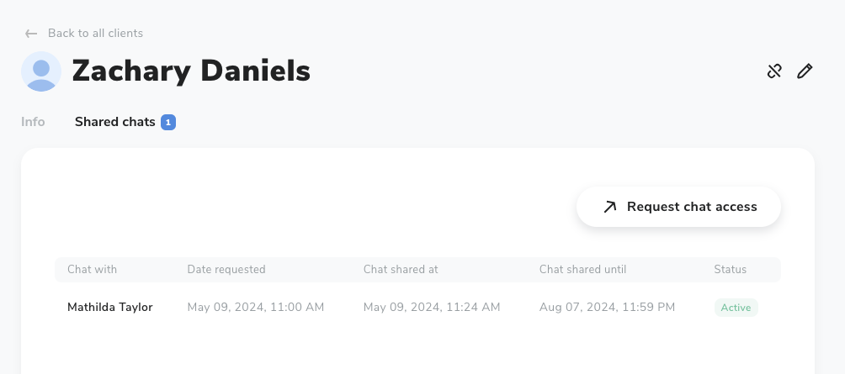Image resolution: width=845 pixels, height=374 pixels.
Task: Click the pencil edit icon
Action: pos(805,71)
